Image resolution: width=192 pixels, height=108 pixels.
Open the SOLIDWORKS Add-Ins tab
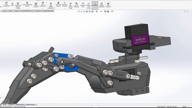coord(27,11)
